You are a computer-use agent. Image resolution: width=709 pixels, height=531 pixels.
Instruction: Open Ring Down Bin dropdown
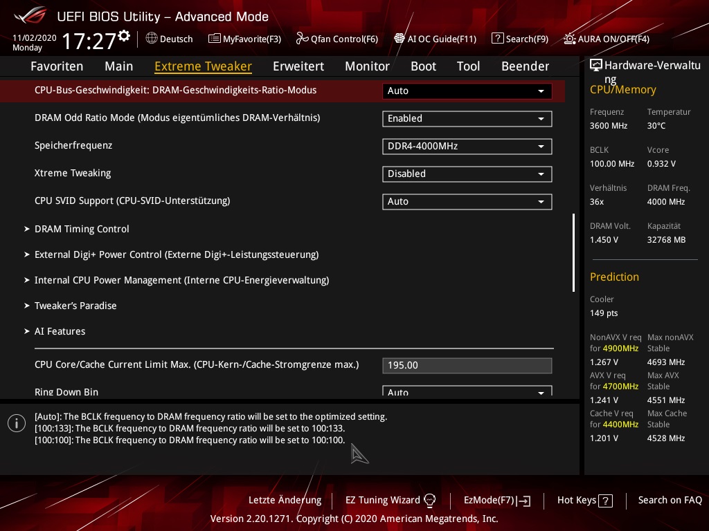[467, 391]
